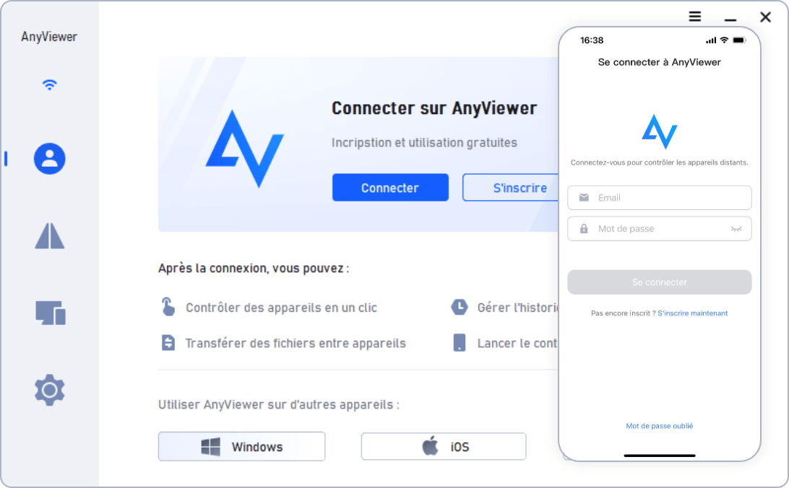Toggle password visibility eye icon
Image resolution: width=789 pixels, height=488 pixels.
736,229
